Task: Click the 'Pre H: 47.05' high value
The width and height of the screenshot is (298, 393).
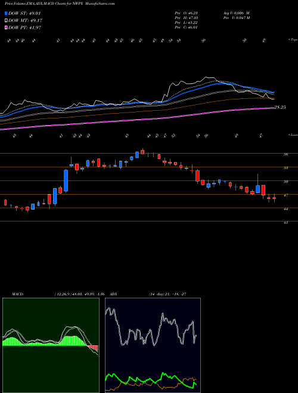Action: click(x=186, y=18)
